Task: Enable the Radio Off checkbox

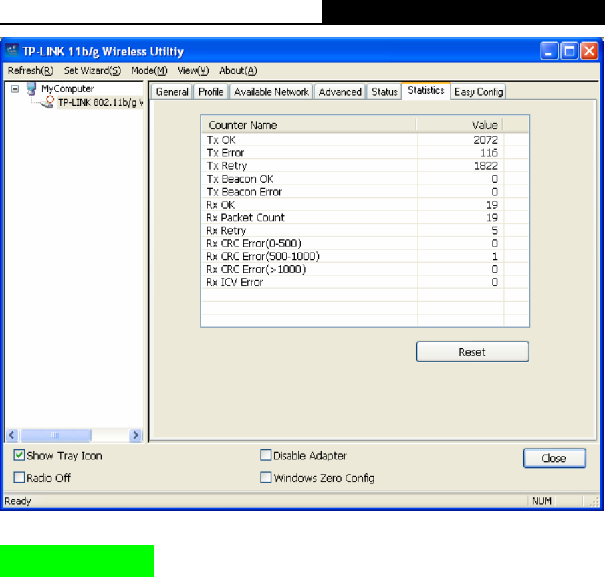Action: click(19, 478)
